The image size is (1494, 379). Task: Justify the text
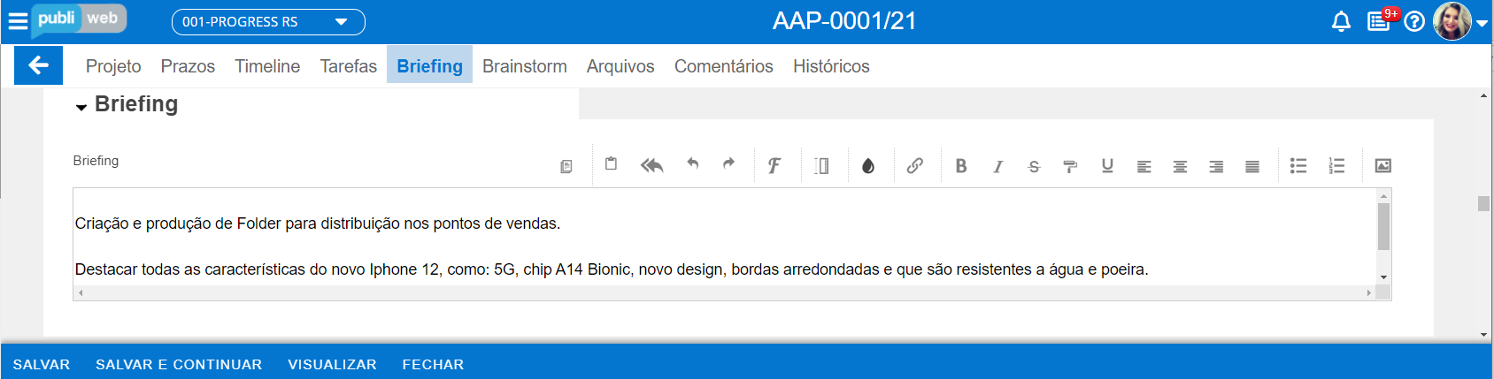[1252, 166]
